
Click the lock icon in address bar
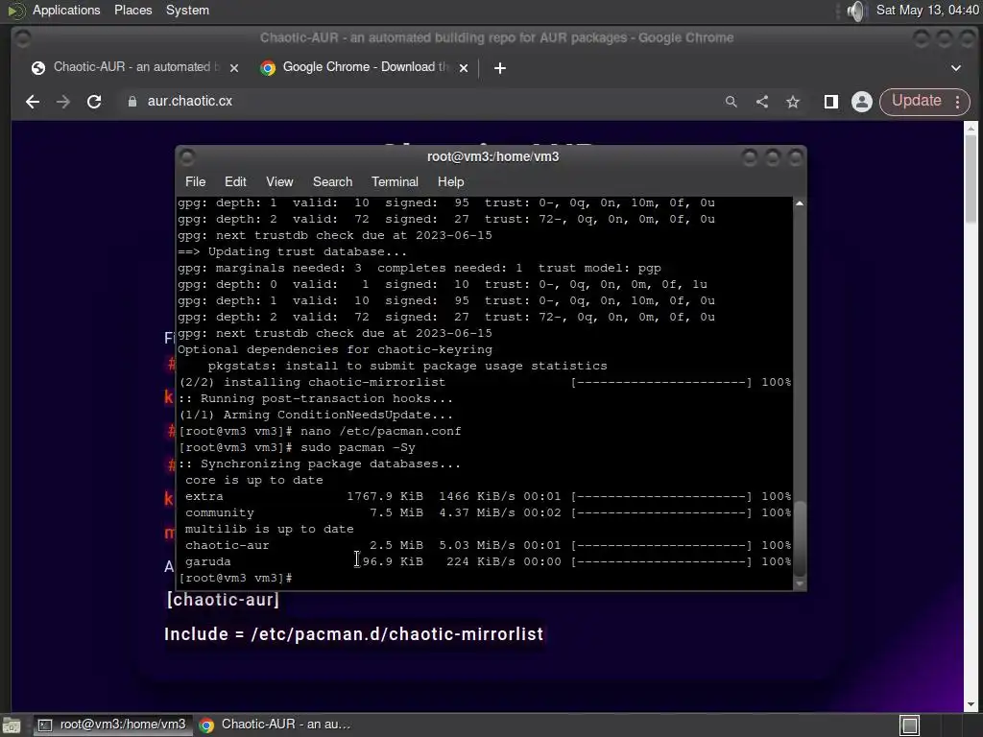click(x=132, y=102)
